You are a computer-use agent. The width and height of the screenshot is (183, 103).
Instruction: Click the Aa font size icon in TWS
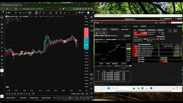pos(156,23)
